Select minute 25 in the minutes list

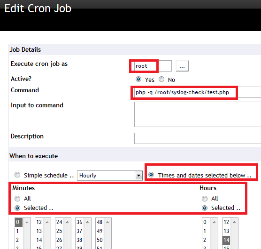click(59, 231)
